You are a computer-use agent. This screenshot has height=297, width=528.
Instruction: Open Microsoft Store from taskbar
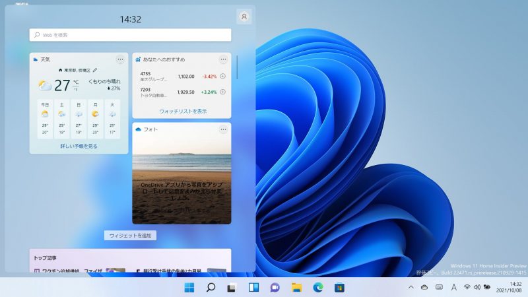pos(339,287)
